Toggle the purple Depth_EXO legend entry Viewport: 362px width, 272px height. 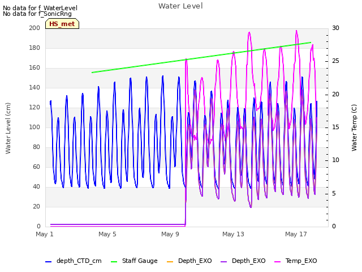[x=243, y=261]
